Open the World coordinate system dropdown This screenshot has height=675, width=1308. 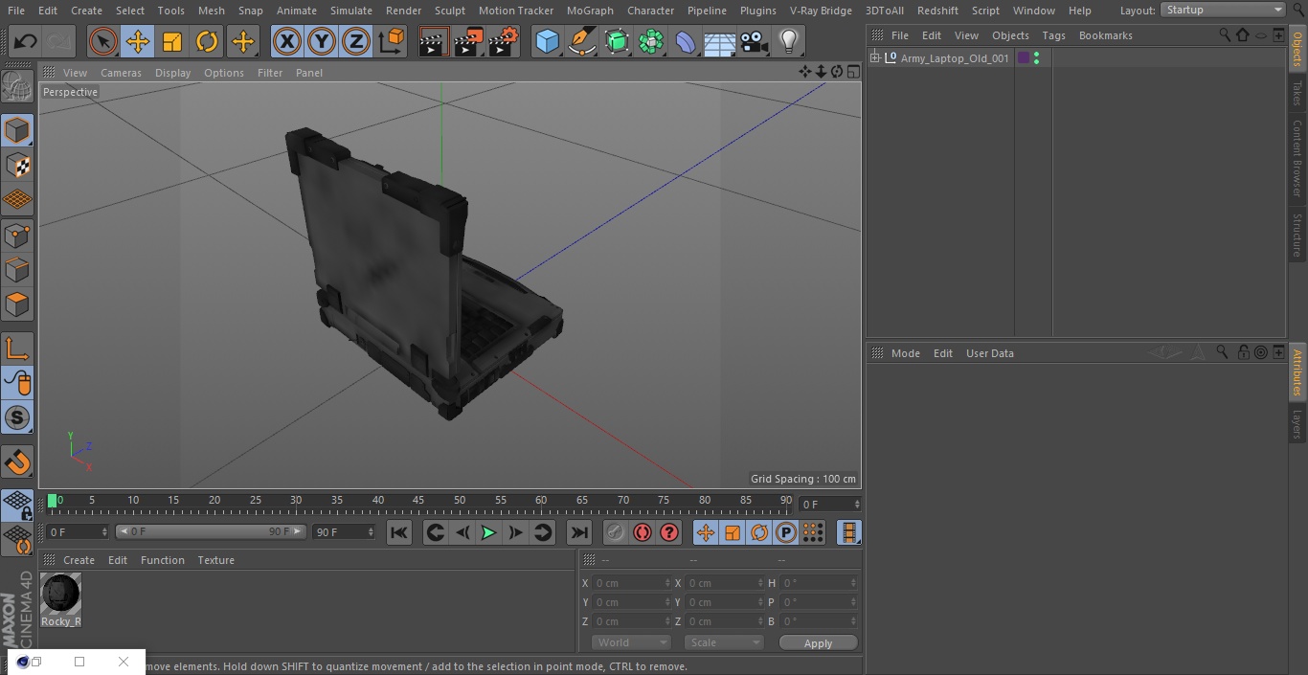(x=631, y=642)
